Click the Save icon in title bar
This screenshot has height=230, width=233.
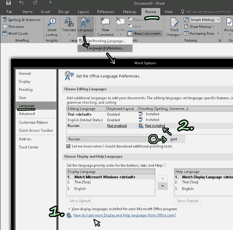point(8,3)
